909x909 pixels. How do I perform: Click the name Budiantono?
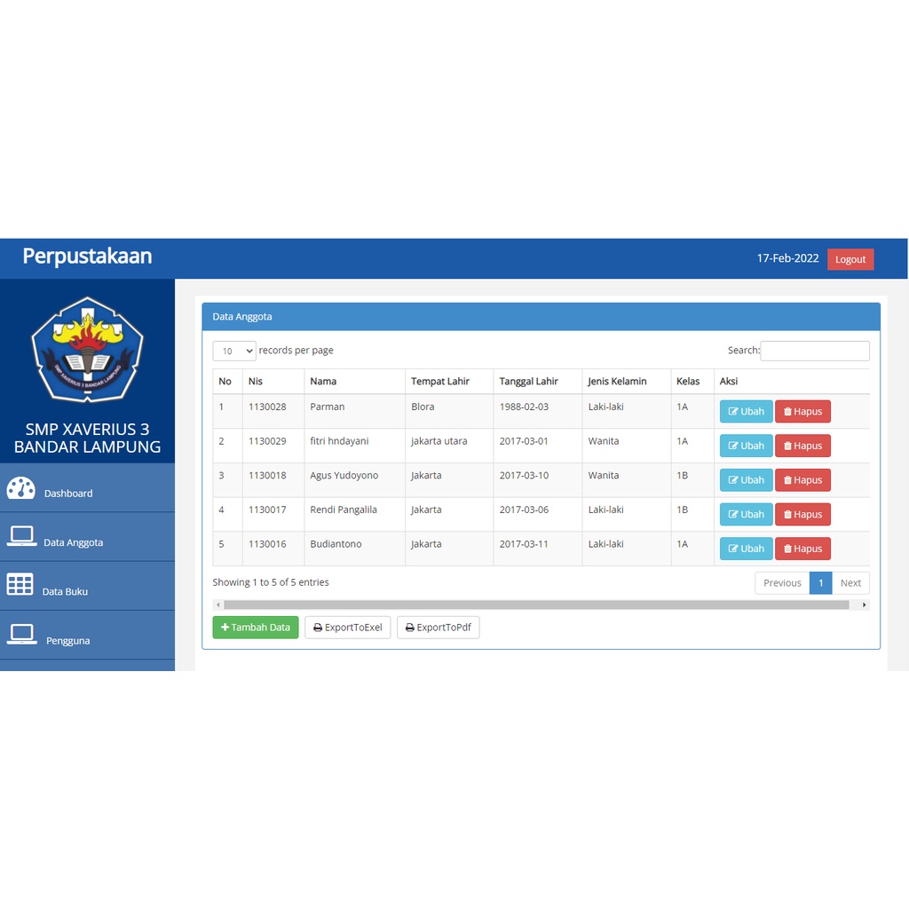336,544
